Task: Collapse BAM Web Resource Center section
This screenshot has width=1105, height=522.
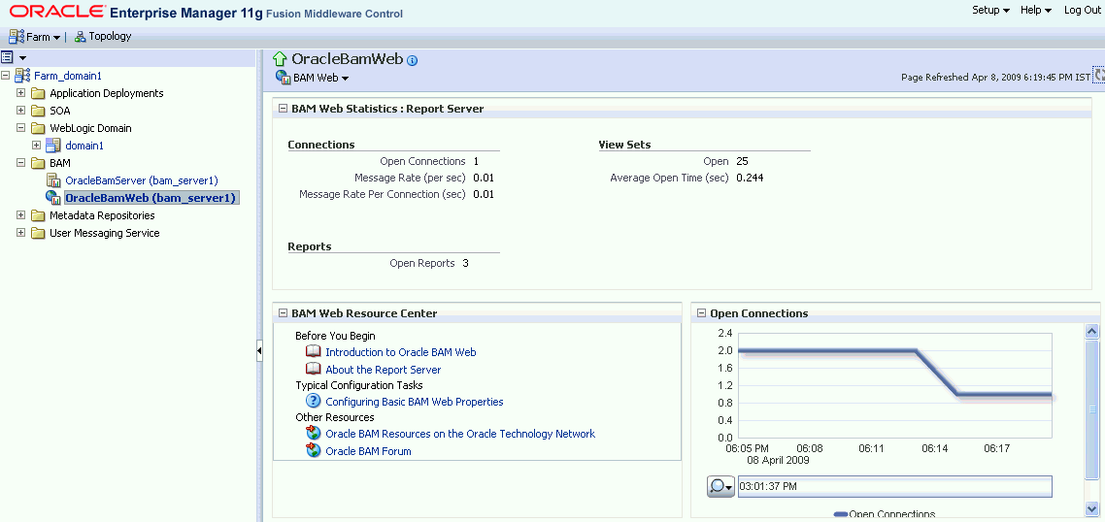Action: tap(284, 313)
